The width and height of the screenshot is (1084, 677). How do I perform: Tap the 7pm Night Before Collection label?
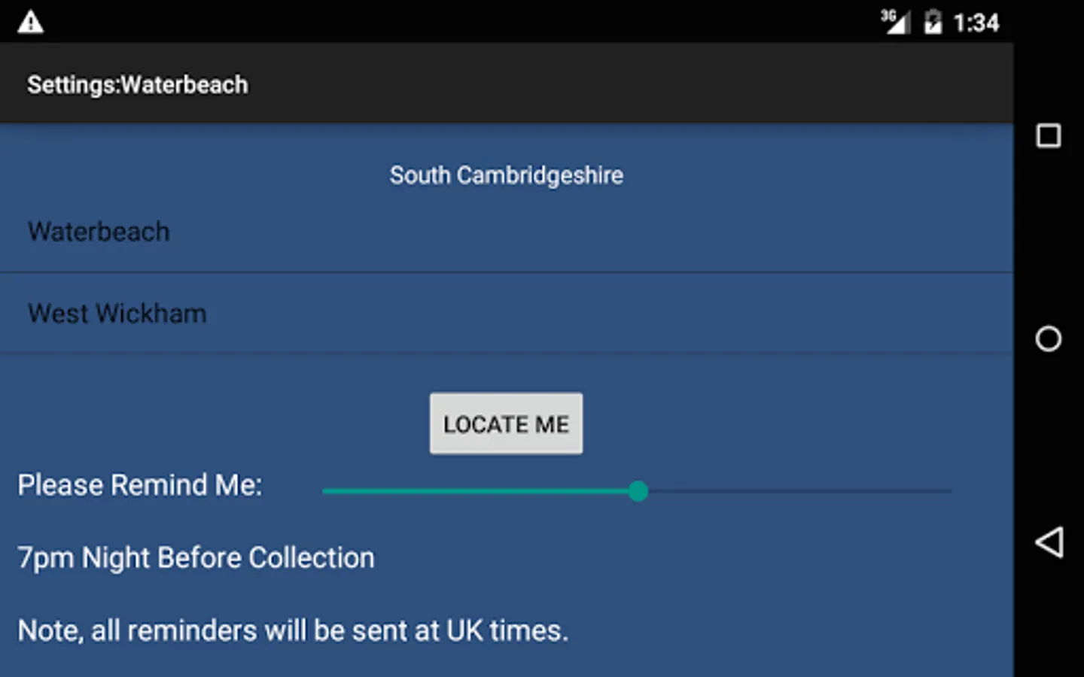(196, 557)
